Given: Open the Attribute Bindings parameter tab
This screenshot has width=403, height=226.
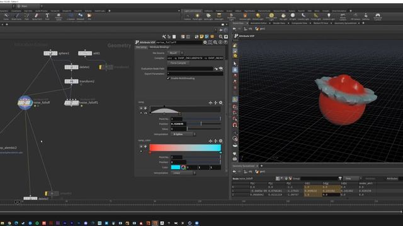Looking at the screenshot, I should click(159, 47).
